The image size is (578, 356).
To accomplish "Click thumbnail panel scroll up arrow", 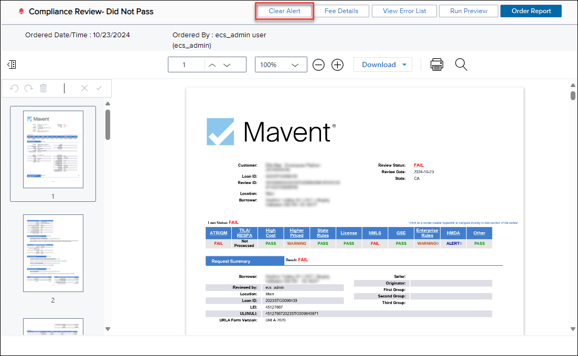I will coord(108,104).
